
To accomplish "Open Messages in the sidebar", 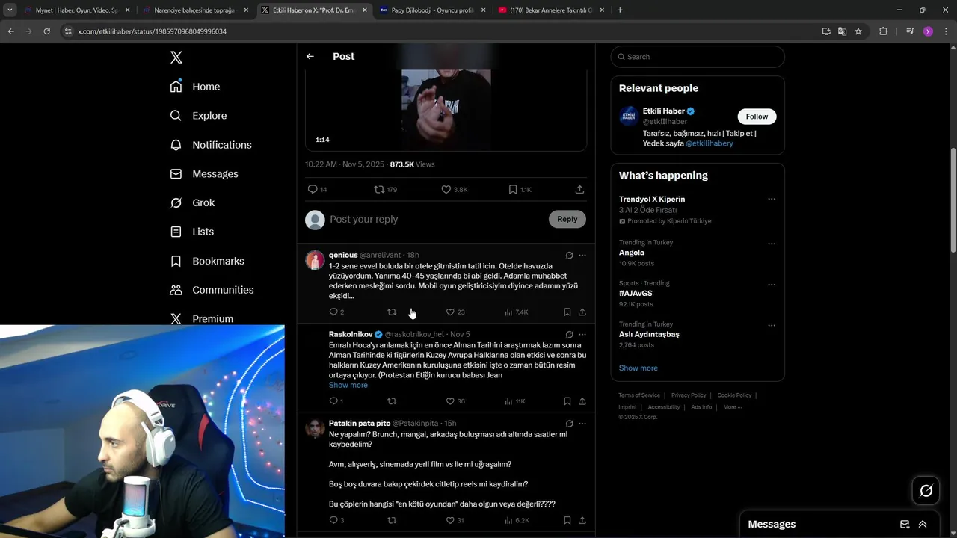I will [x=204, y=174].
